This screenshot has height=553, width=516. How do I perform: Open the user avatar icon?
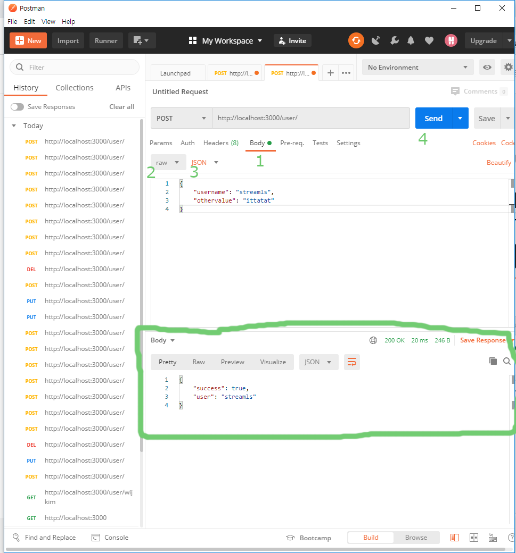[451, 40]
